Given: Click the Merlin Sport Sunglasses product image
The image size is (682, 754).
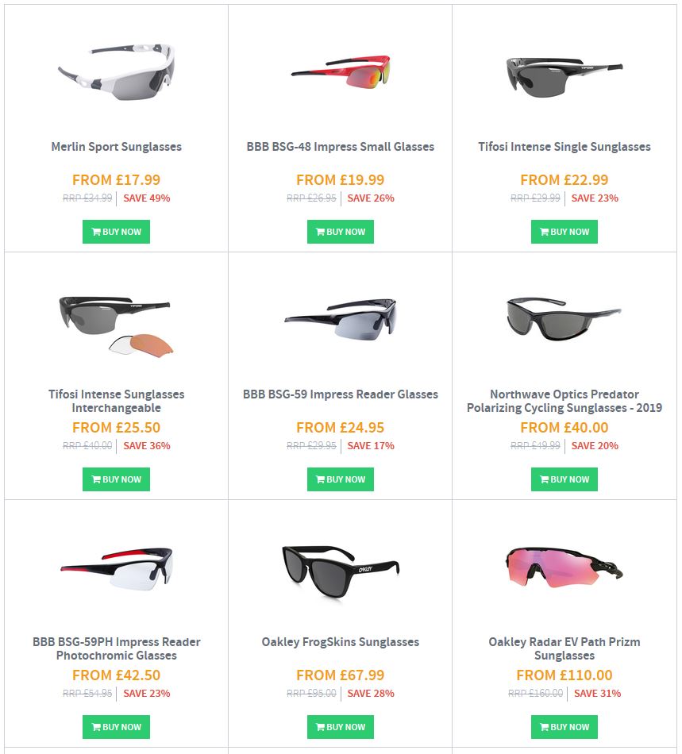Looking at the screenshot, I should (x=117, y=72).
